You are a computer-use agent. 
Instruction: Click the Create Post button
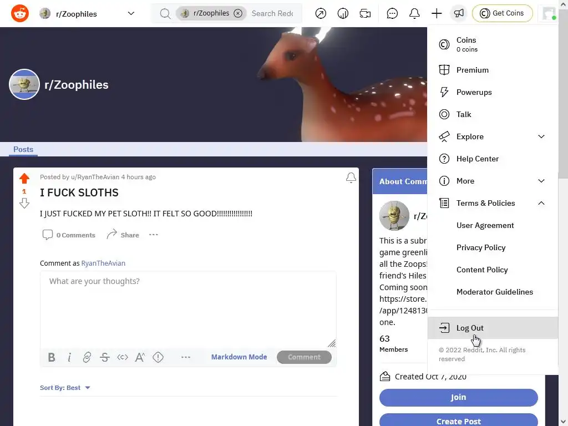tap(458, 420)
